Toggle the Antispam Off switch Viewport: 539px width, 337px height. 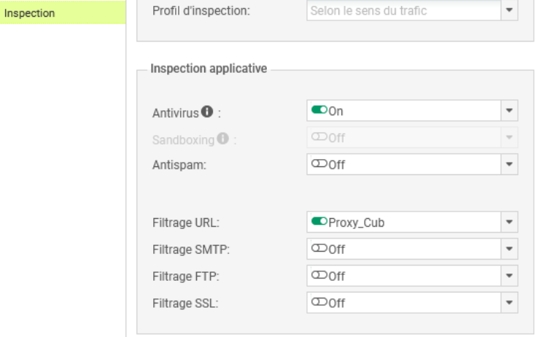pyautogui.click(x=317, y=164)
